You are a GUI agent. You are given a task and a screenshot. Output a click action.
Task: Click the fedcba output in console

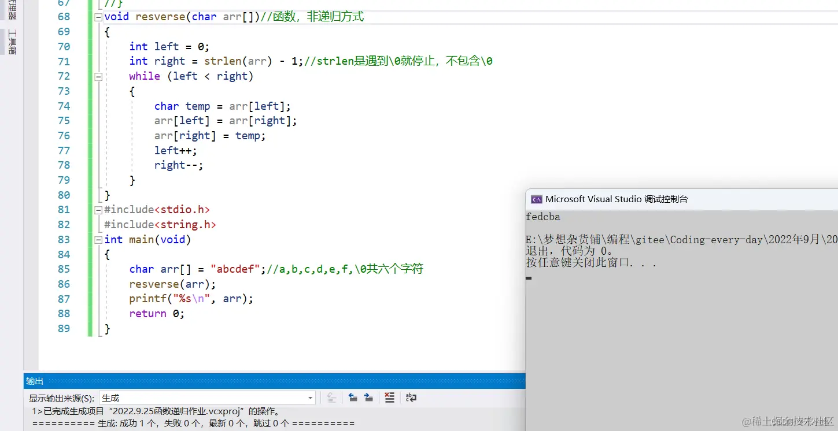pos(543,217)
